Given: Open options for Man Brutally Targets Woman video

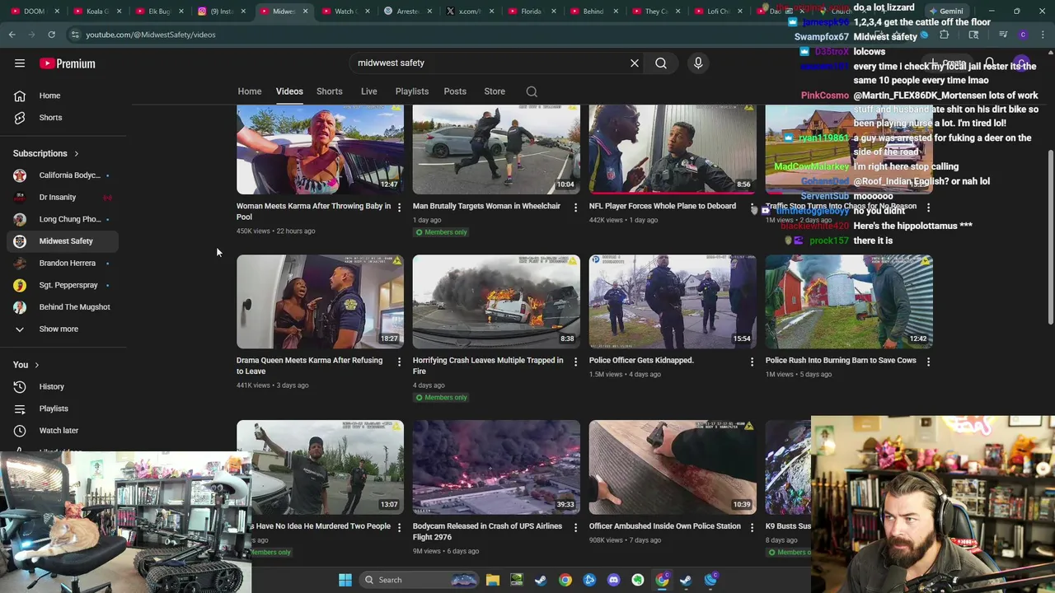Looking at the screenshot, I should click(x=575, y=207).
